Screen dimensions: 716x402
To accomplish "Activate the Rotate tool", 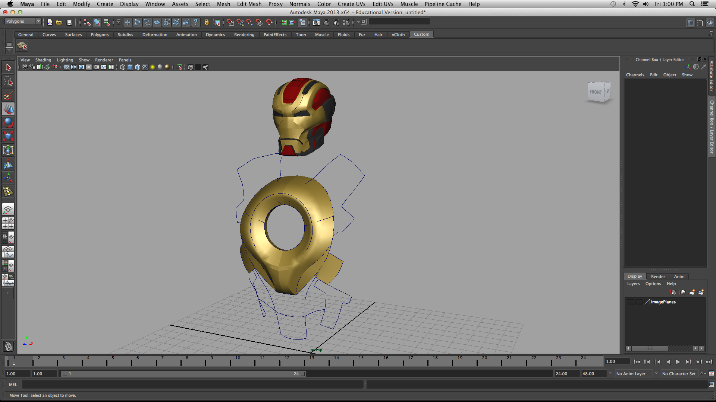I will 8,123.
